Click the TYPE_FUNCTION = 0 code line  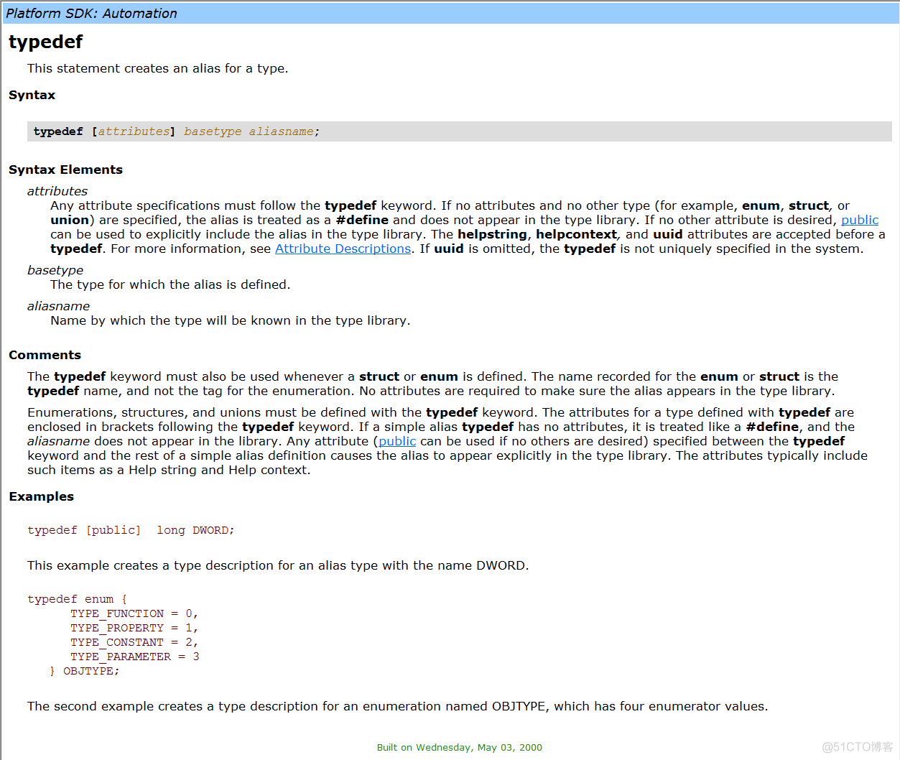[x=134, y=613]
